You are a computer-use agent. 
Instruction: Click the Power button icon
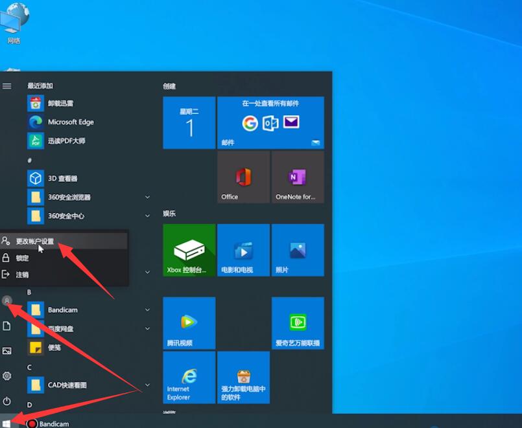pos(6,401)
